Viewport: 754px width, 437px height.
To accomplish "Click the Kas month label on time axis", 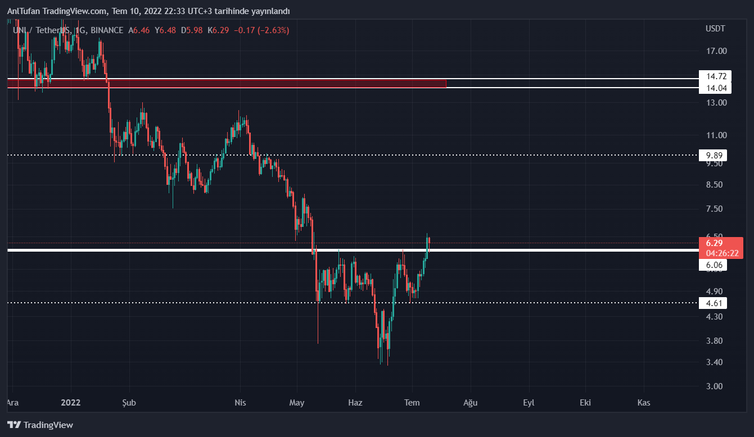I will (644, 402).
